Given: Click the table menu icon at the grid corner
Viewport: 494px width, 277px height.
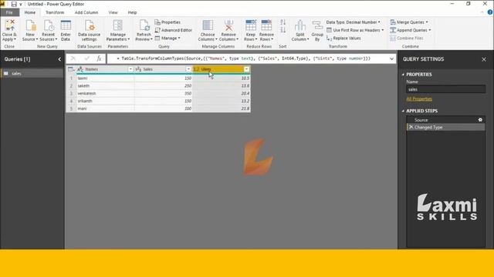Looking at the screenshot, I should 71,69.
